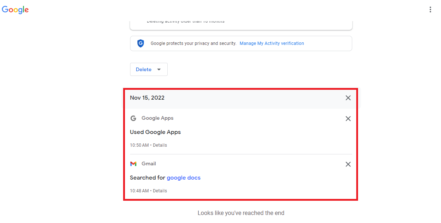Click the Google Apps G icon
Image resolution: width=441 pixels, height=223 pixels.
pos(133,118)
